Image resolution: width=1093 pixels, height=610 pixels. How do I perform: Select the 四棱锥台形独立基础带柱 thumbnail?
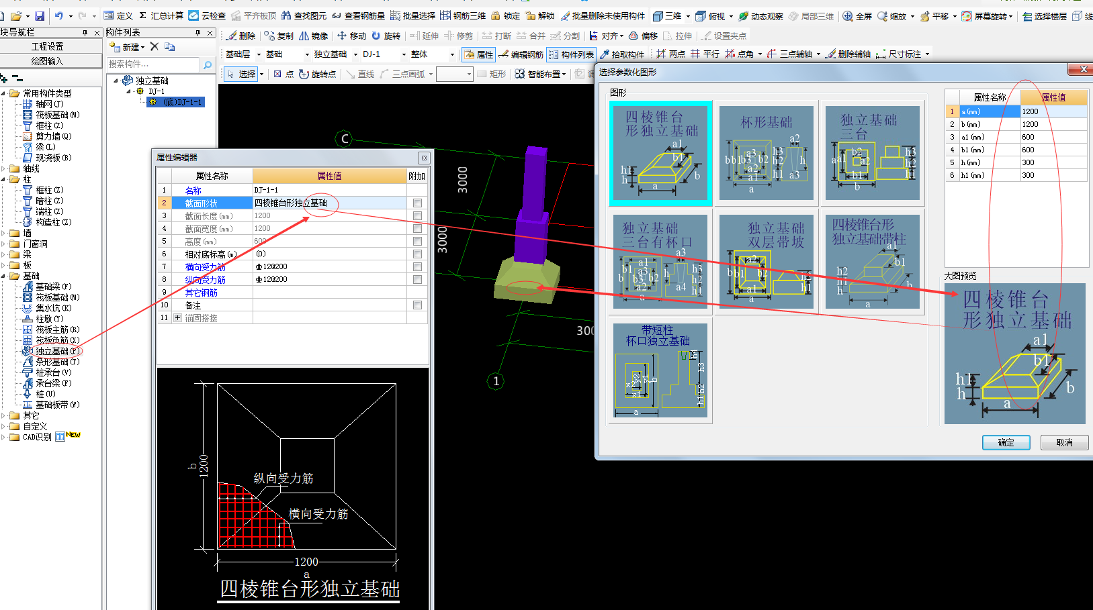[x=872, y=262]
